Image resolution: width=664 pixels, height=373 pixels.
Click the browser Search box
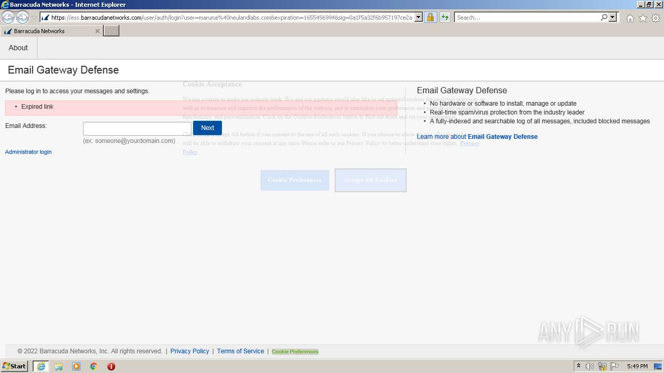point(527,18)
